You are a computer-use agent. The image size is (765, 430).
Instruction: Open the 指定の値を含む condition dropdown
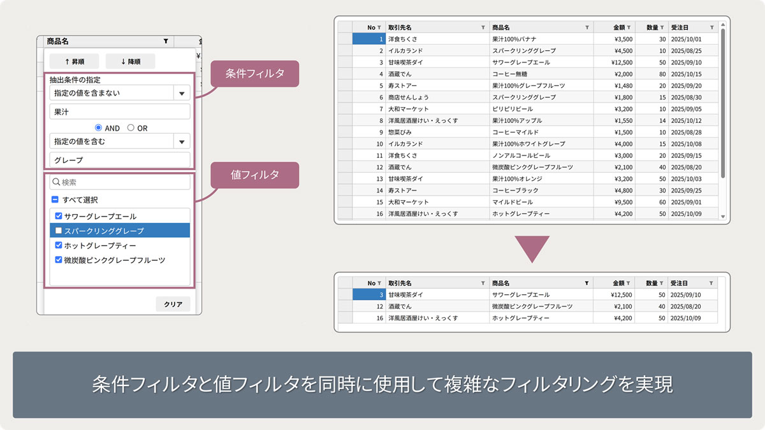[x=181, y=141]
